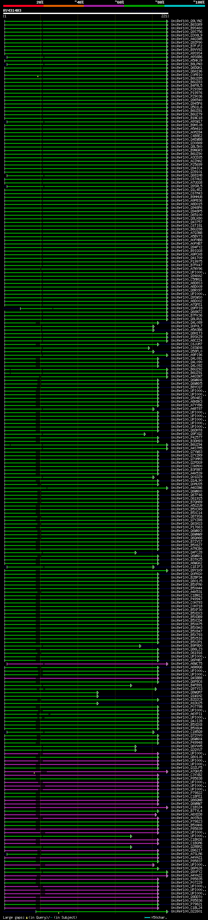Click the UniRef100_P19976 label
Screen dimensions: 208x920
coord(187,93)
